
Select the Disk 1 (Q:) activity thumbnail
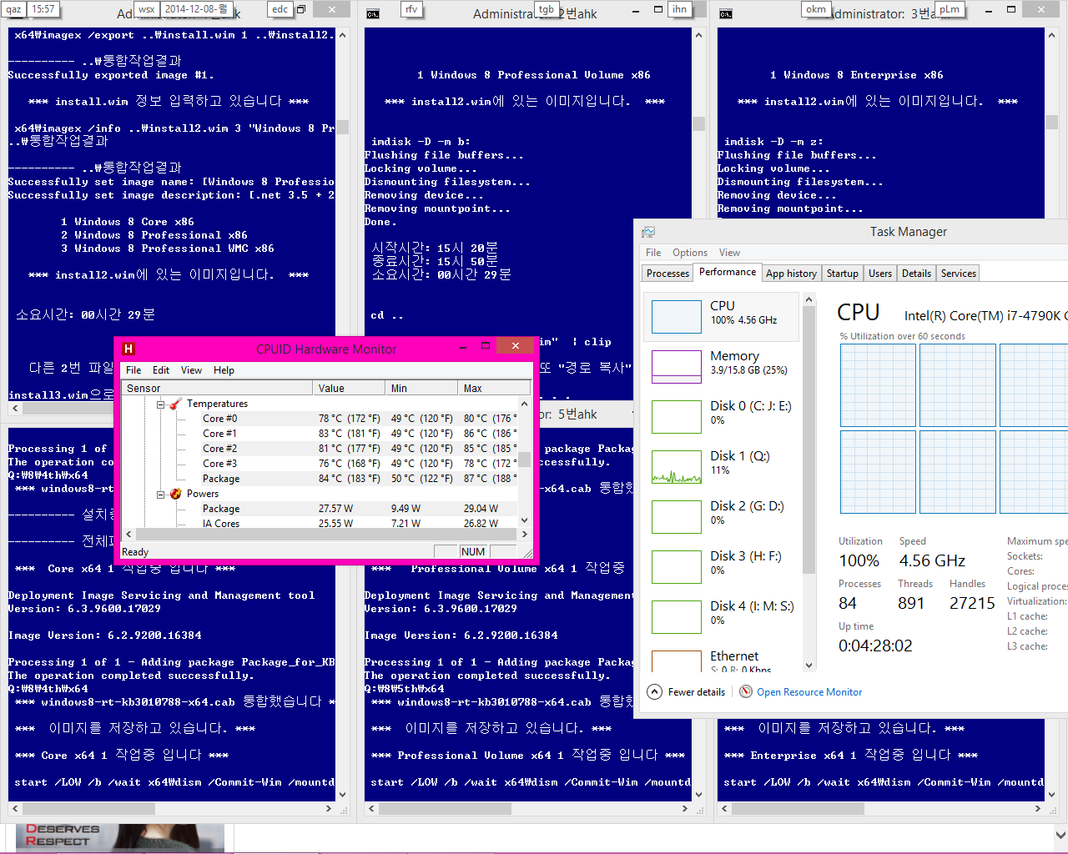coord(677,467)
